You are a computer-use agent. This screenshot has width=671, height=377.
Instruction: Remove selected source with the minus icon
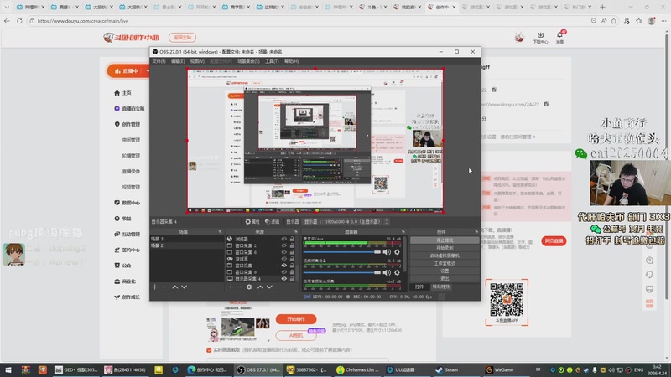[x=240, y=287]
